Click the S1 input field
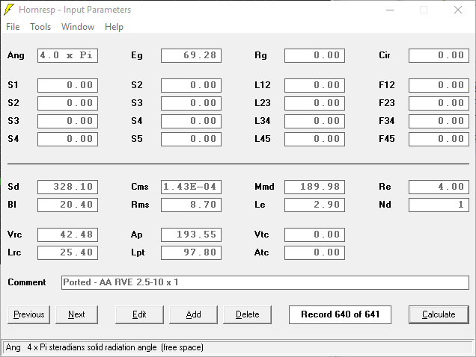 [67, 85]
